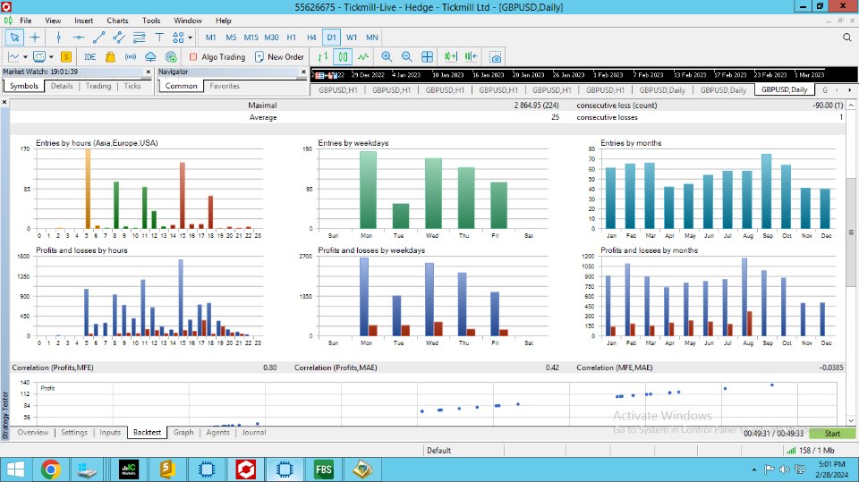This screenshot has height=482, width=859.
Task: Open the Market shopping bag icon
Action: [x=110, y=57]
